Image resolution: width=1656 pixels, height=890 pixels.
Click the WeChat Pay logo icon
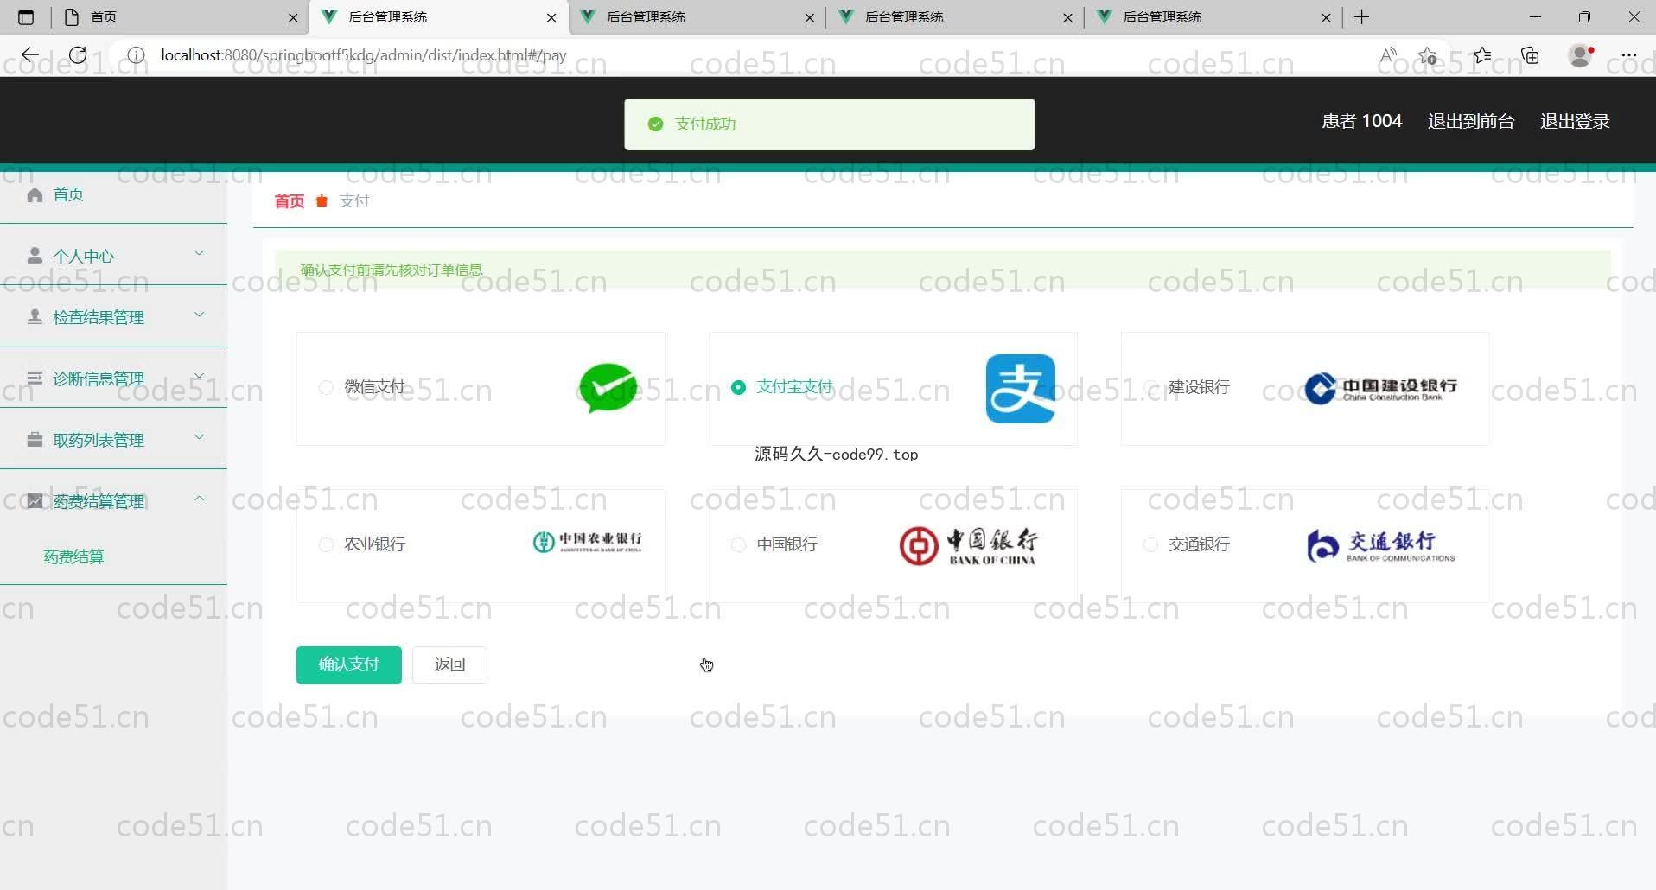pos(608,388)
